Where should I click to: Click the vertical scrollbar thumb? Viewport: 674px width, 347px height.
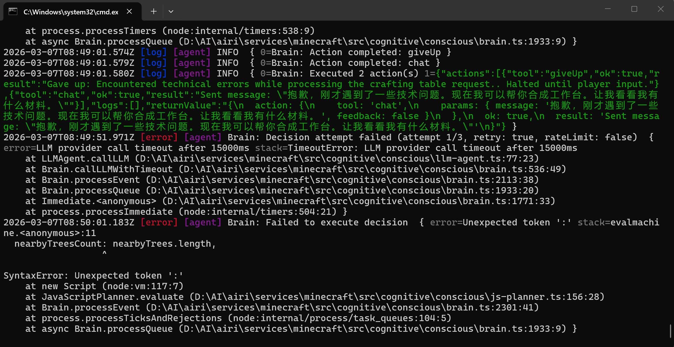tap(671, 331)
